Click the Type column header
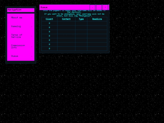Image resolution: width=164 pixels, height=123 pixels. click(81, 19)
